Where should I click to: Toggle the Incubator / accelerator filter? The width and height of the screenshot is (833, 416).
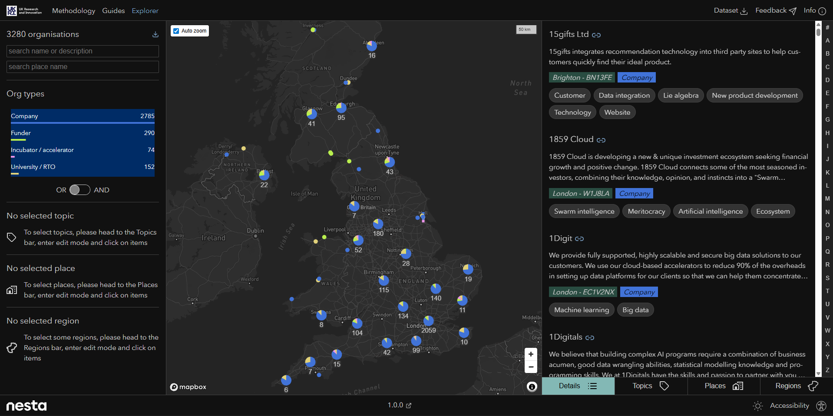tap(83, 150)
